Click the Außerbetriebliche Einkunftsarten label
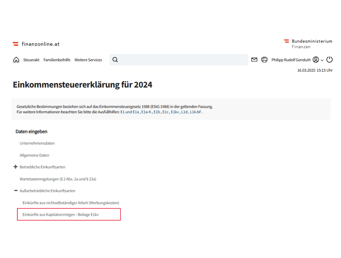Viewport: 341px width, 258px height. 47,191
